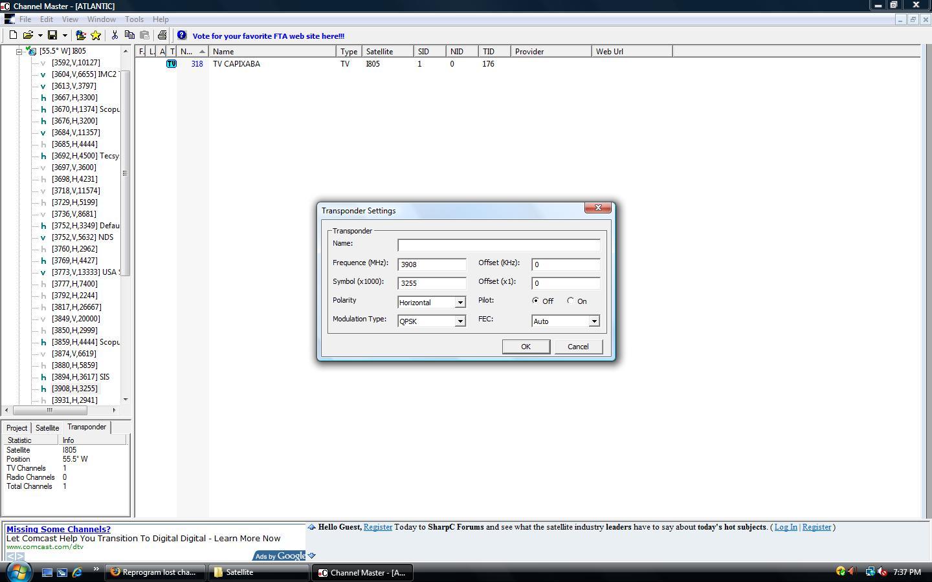Click the yellow star favorites icon
932x582 pixels.
click(96, 35)
